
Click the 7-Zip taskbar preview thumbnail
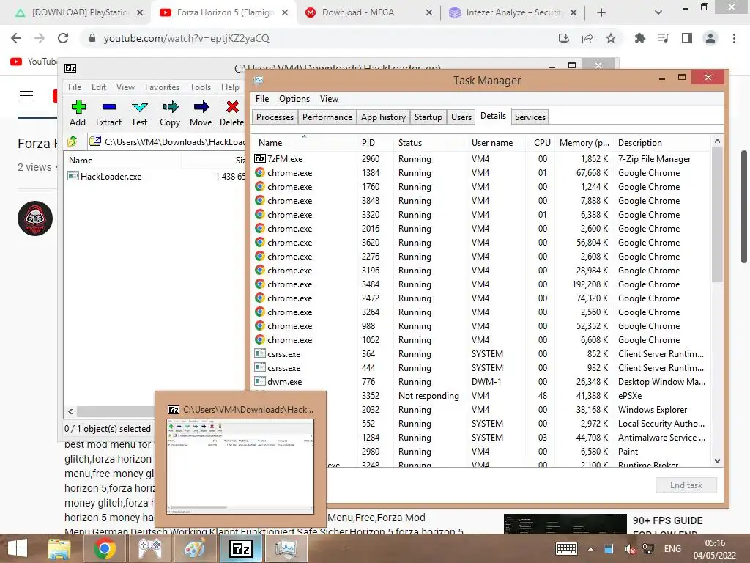pos(240,466)
